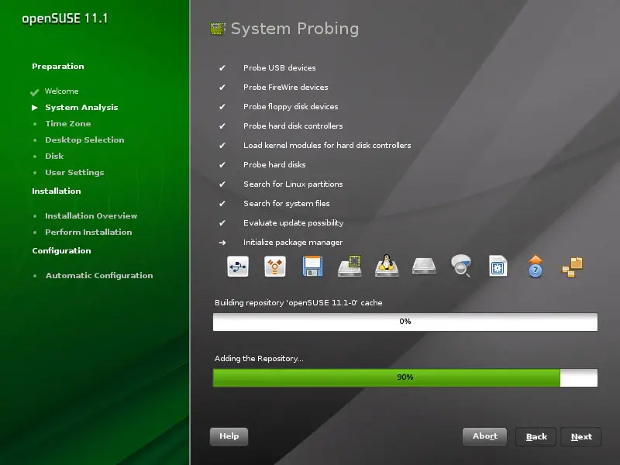Click the 'Probe hard disks' text

pyautogui.click(x=274, y=165)
